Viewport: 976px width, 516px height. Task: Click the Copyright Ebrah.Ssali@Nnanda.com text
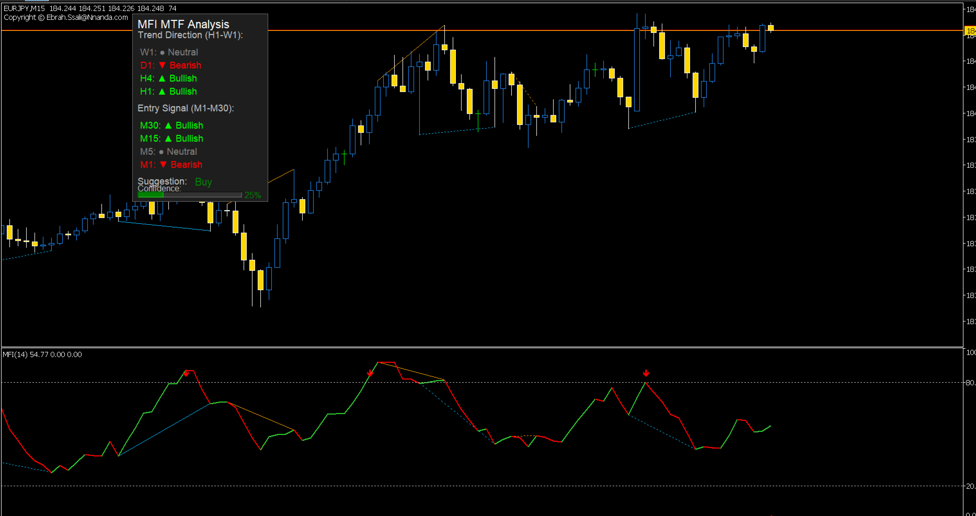66,17
